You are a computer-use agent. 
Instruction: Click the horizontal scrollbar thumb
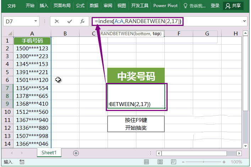pyautogui.click(x=194, y=154)
